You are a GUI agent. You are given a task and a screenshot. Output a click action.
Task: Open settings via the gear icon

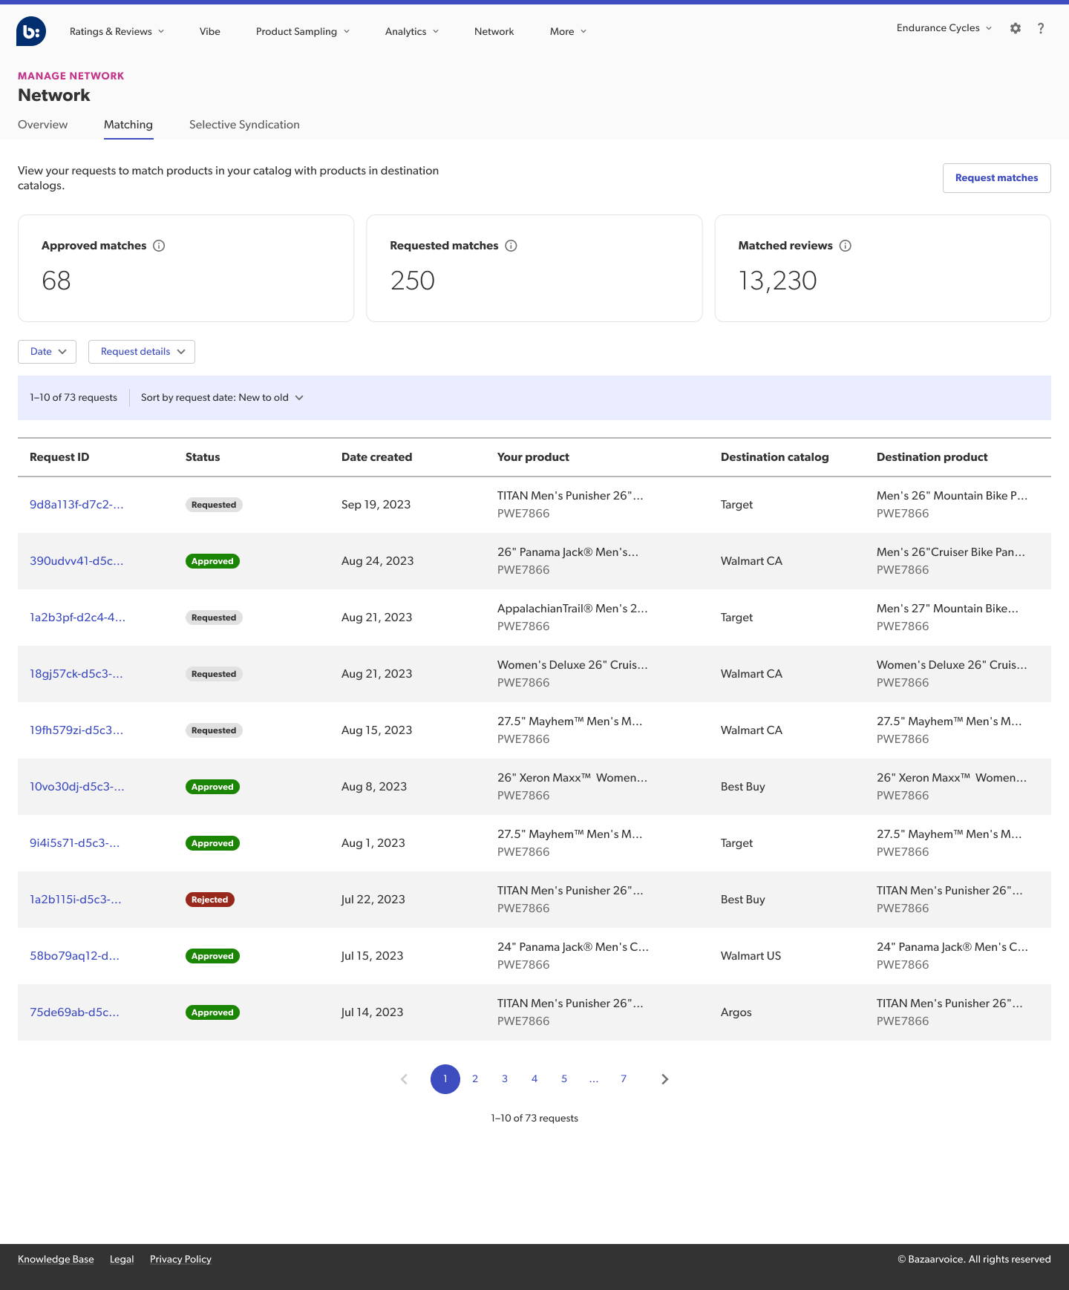coord(1015,28)
